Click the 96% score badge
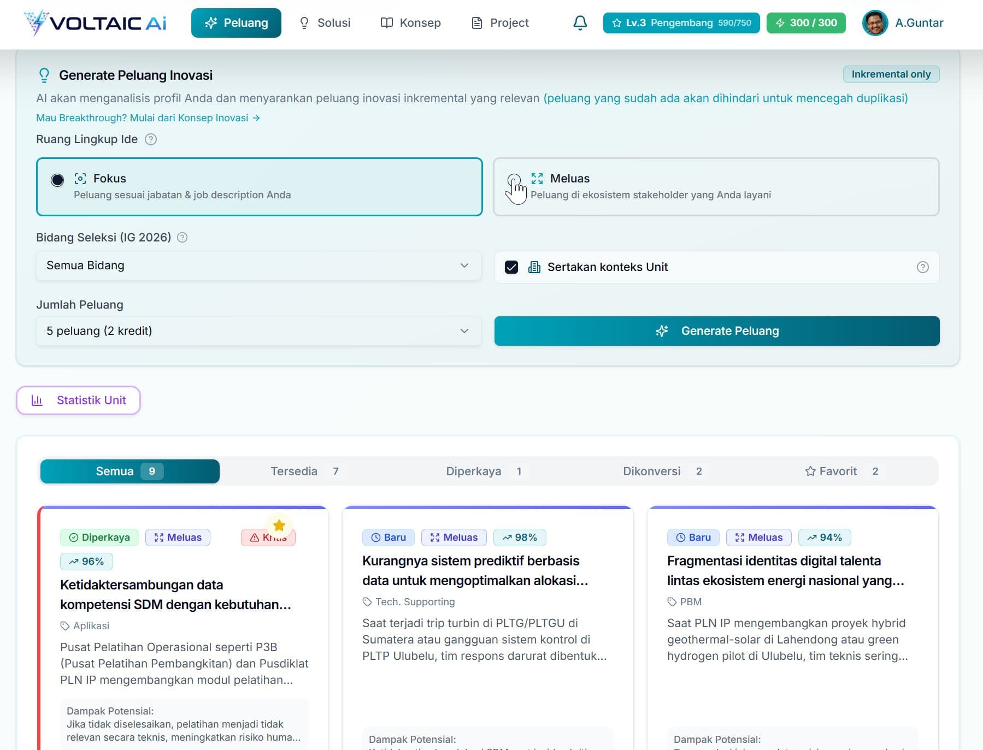 (86, 562)
